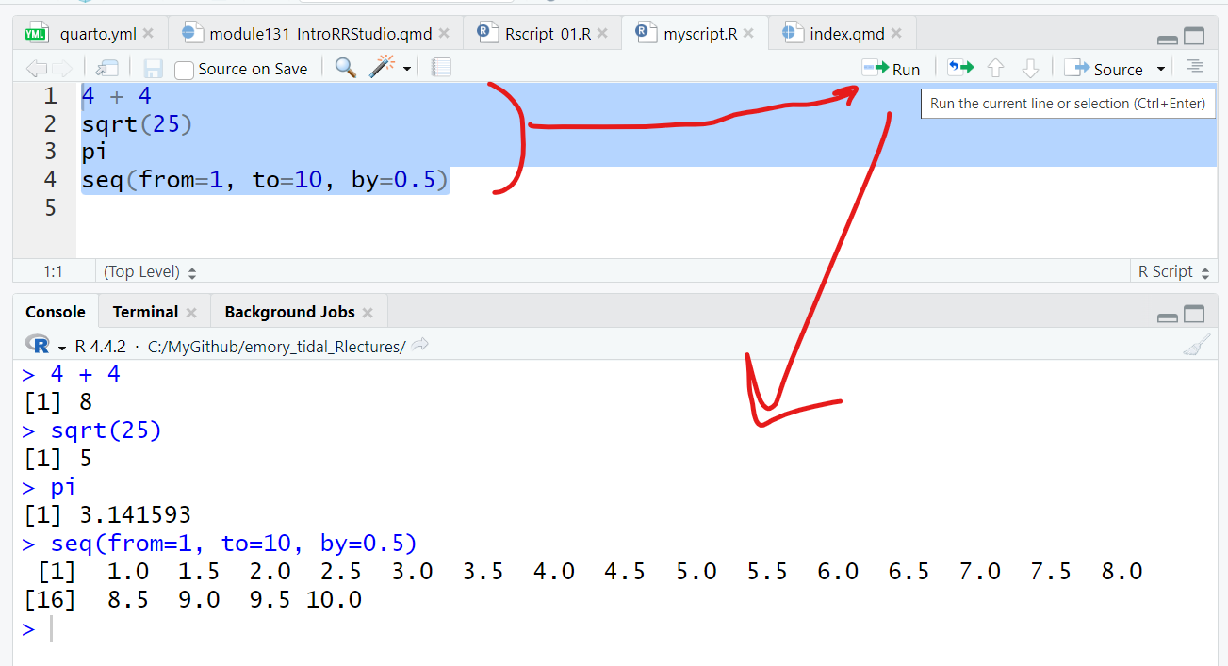Minimize the source editor pane

[x=1167, y=39]
